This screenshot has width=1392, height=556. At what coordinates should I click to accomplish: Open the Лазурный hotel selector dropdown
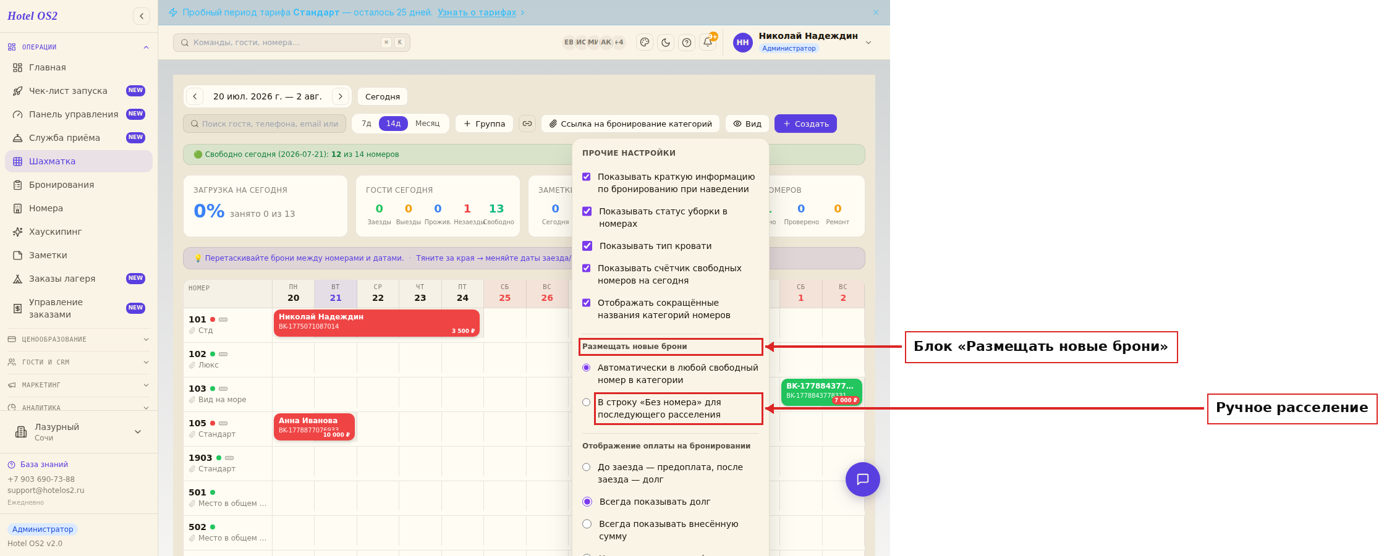point(78,432)
